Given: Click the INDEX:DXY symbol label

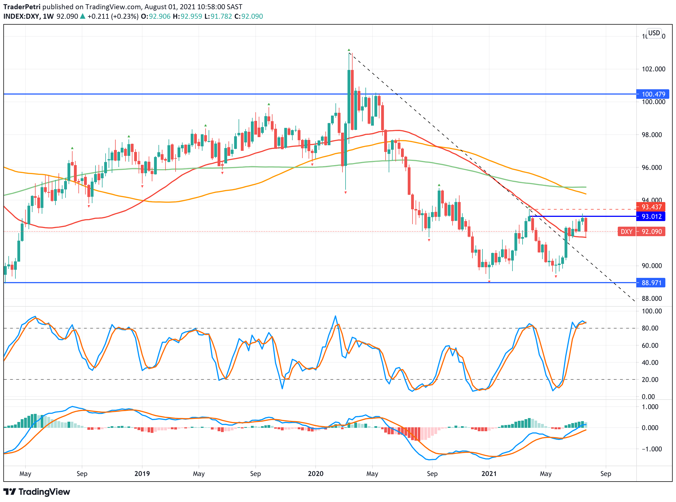Looking at the screenshot, I should 21,16.
